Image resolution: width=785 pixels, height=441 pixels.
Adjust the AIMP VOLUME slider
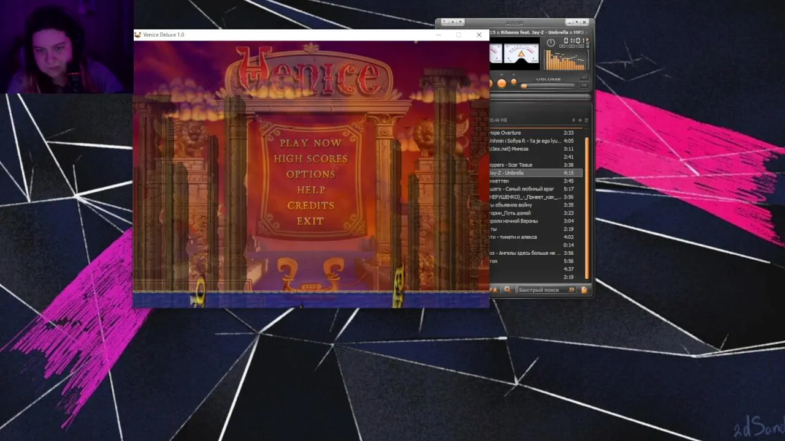point(548,86)
